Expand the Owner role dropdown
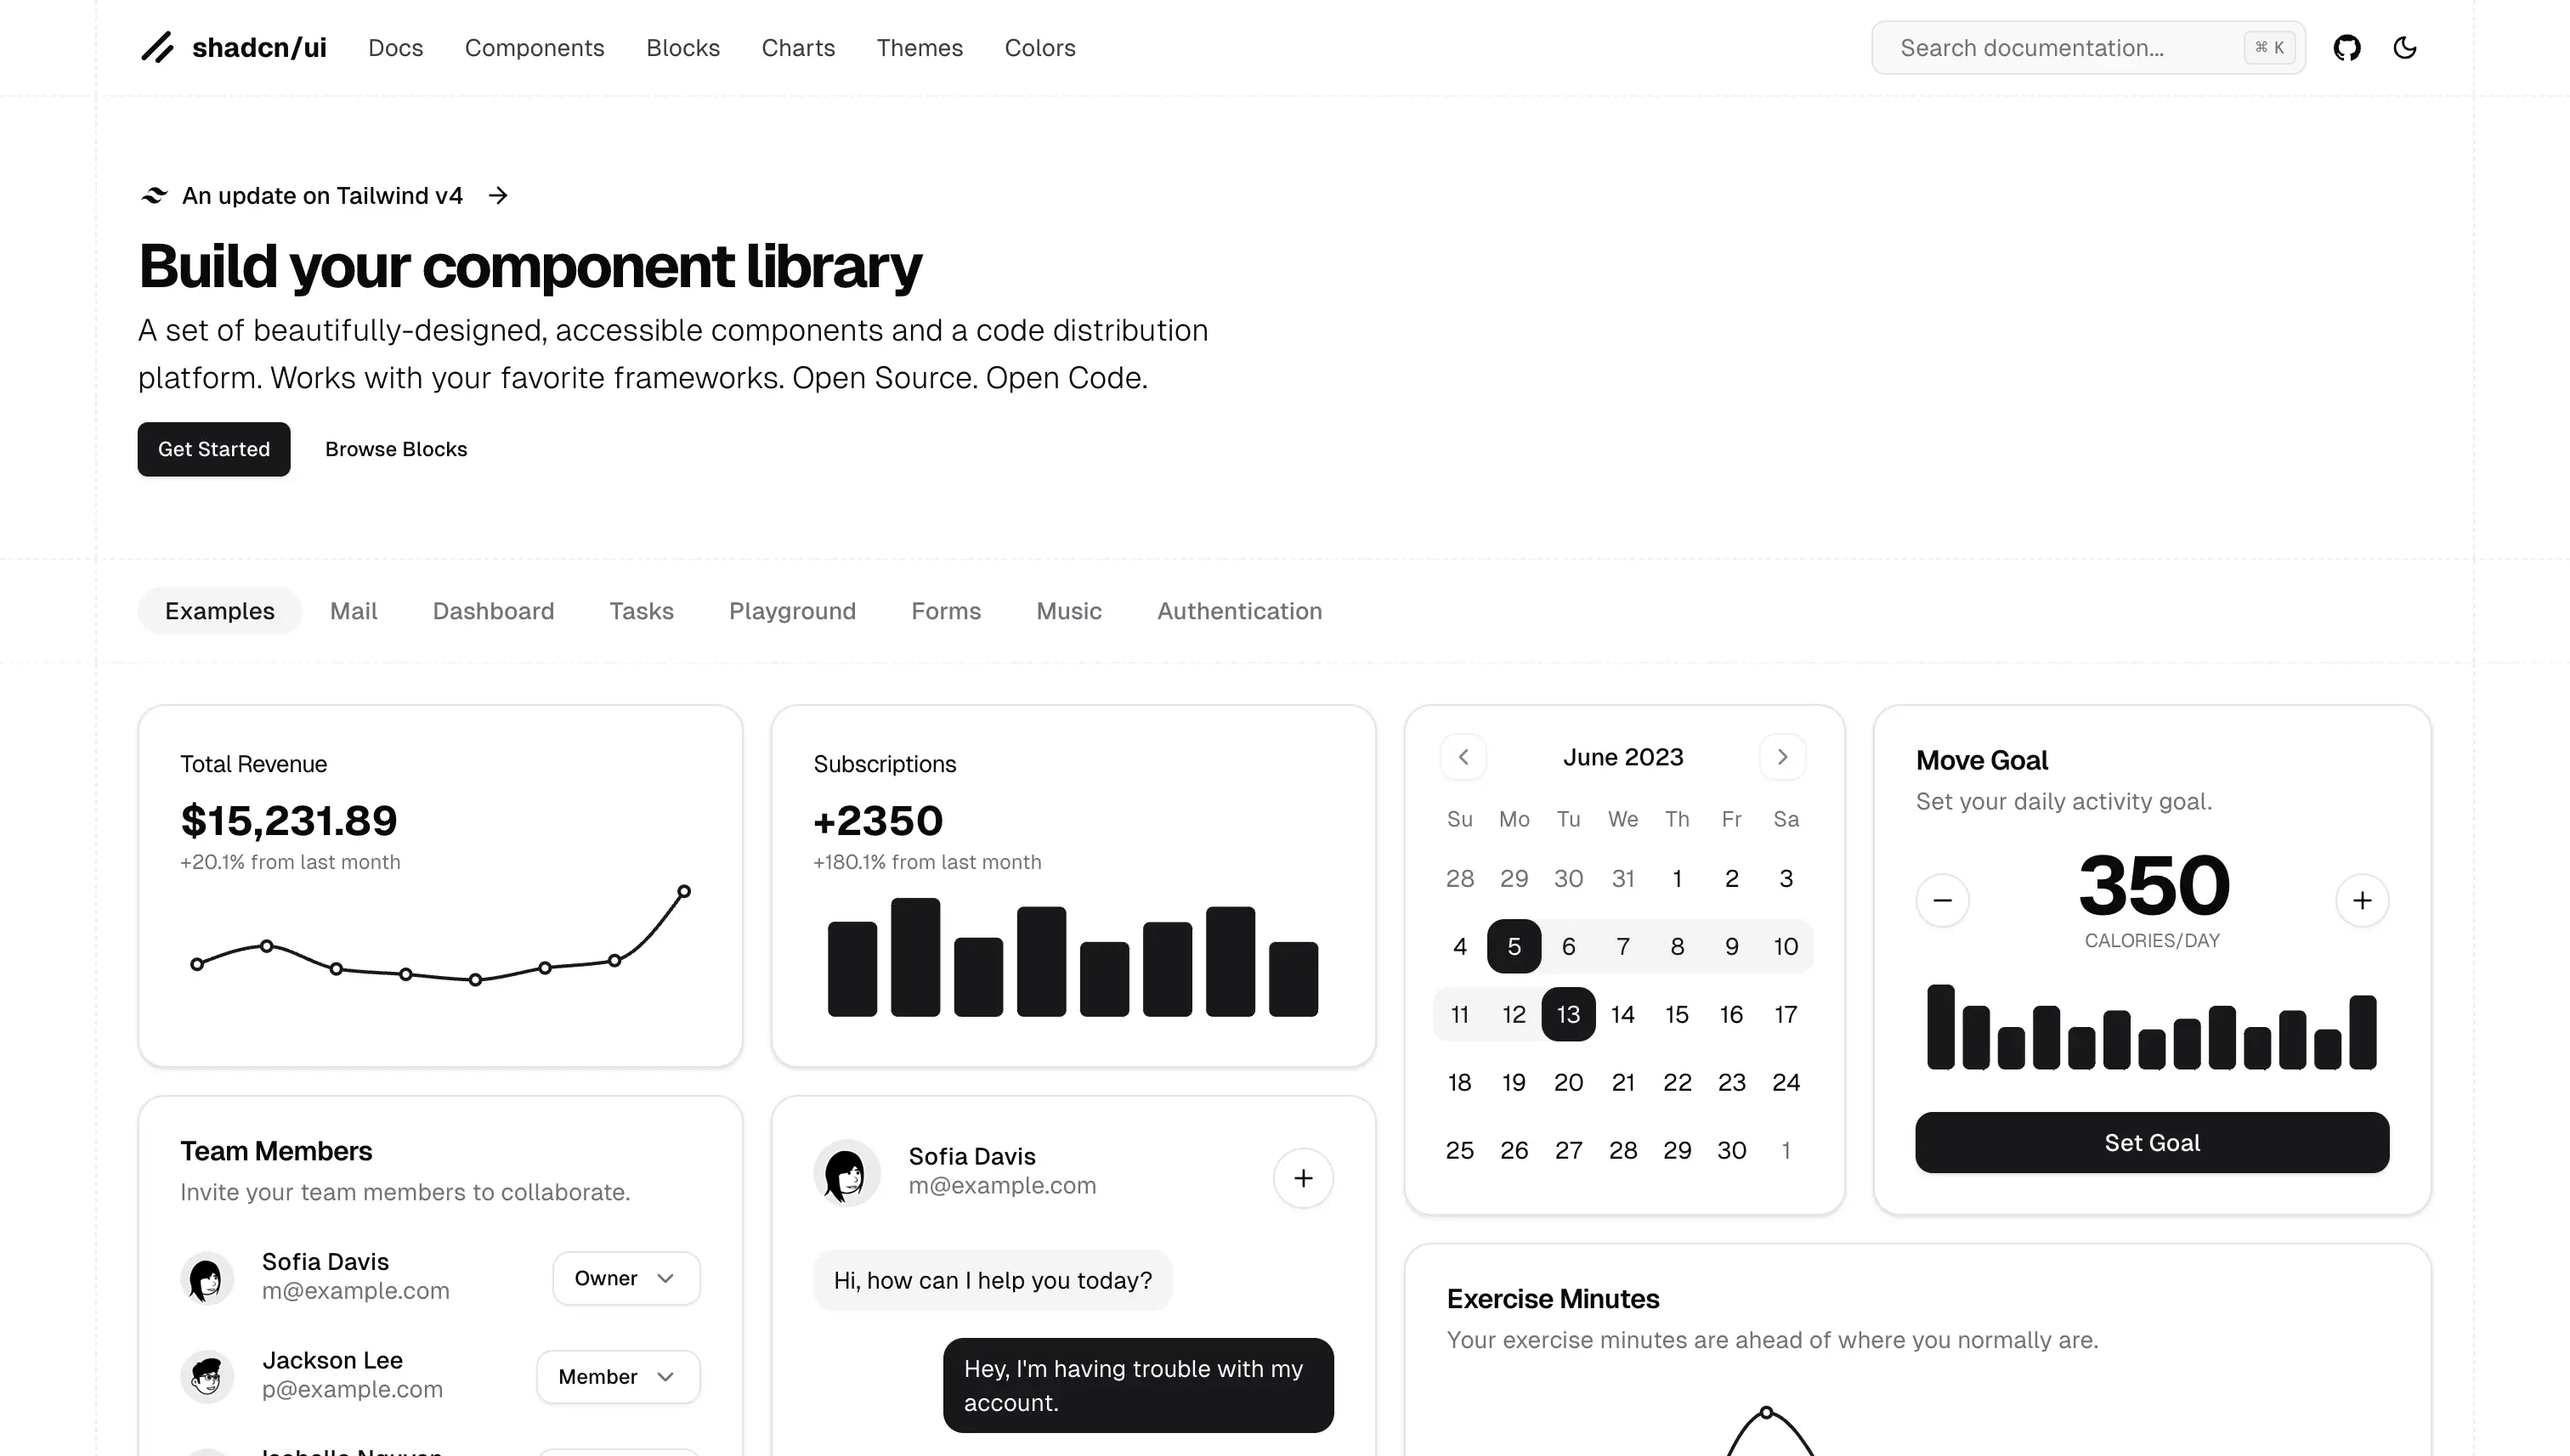The image size is (2570, 1456). [x=626, y=1278]
